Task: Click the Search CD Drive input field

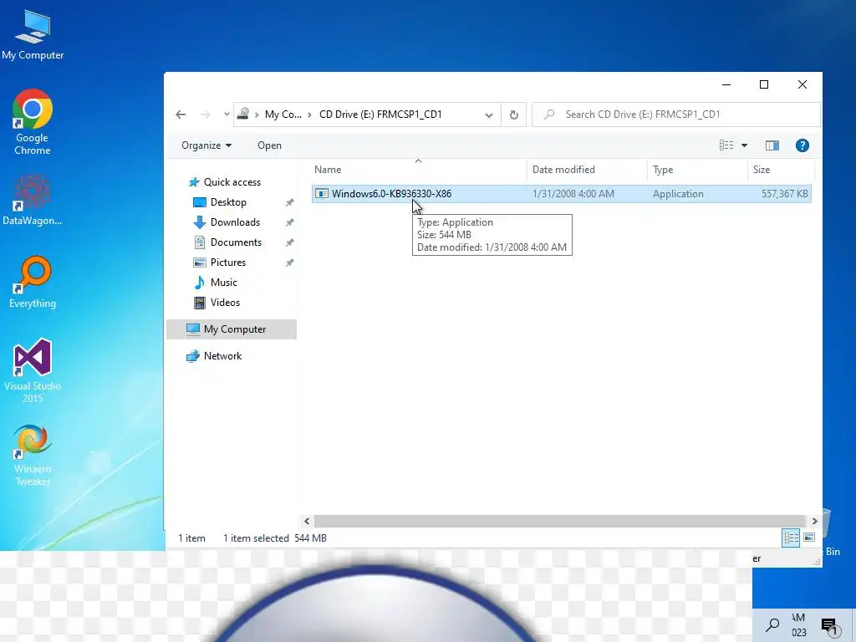Action: point(675,114)
